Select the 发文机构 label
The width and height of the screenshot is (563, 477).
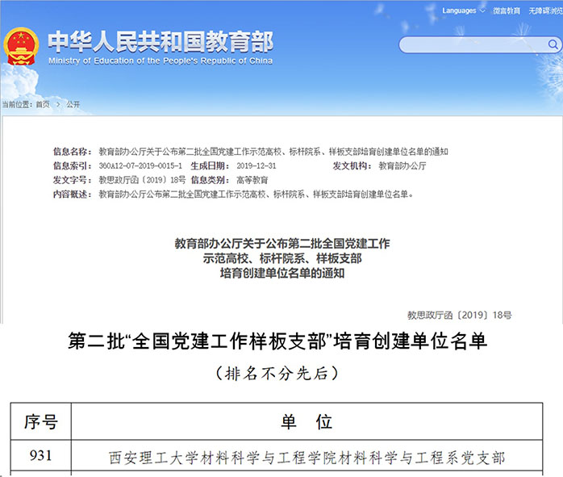click(x=352, y=166)
